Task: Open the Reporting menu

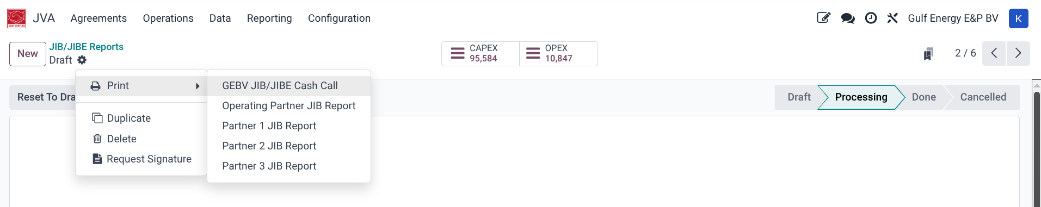Action: click(269, 18)
